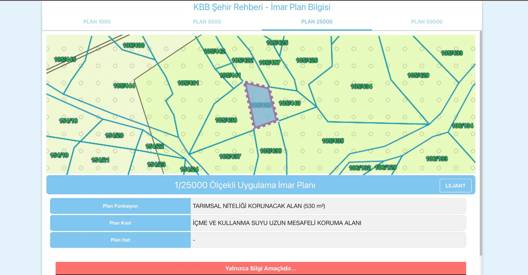Click parcel label 105/401 on the map

coord(188,83)
